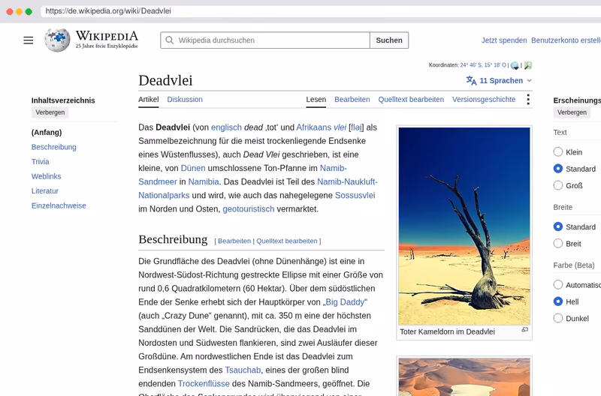Focus the Wikipedia durchsuchen search field
601x396 pixels.
[265, 40]
